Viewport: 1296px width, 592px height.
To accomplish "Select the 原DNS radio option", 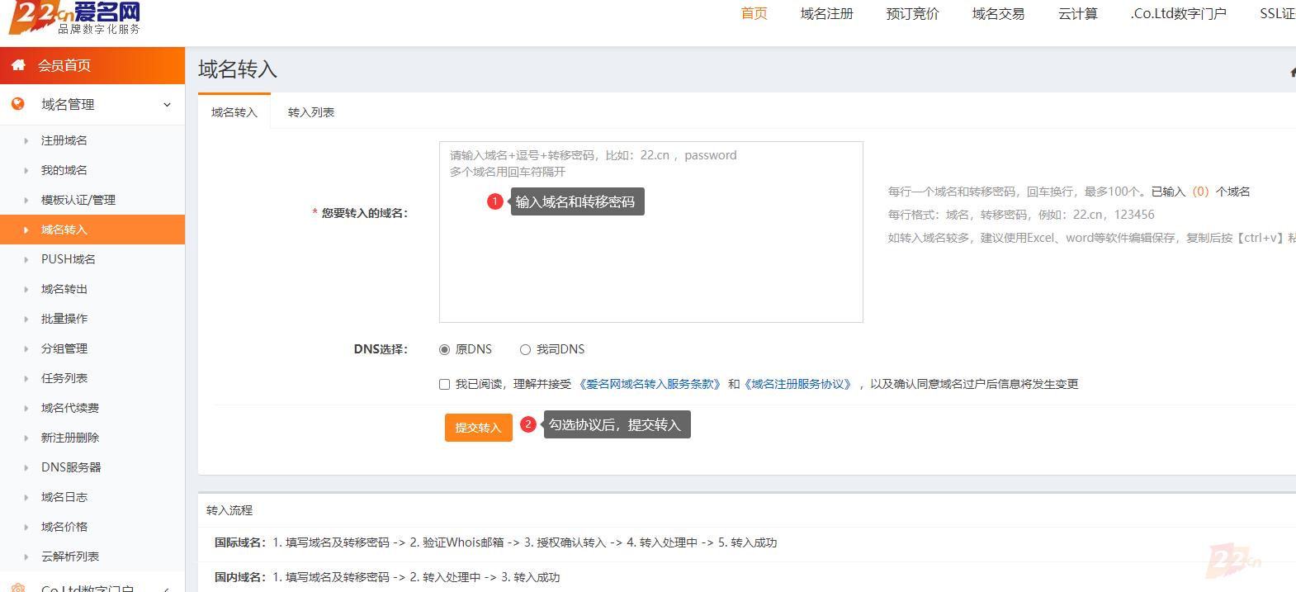I will coord(445,350).
